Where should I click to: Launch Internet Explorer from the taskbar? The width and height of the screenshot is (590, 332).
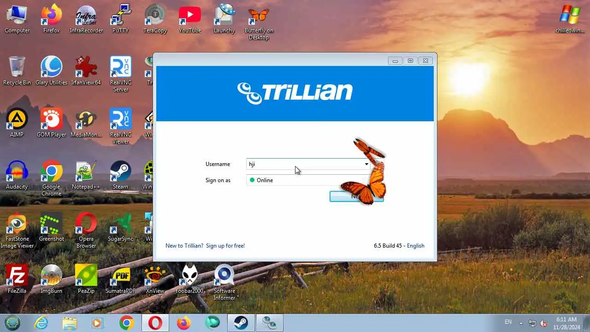(x=41, y=323)
